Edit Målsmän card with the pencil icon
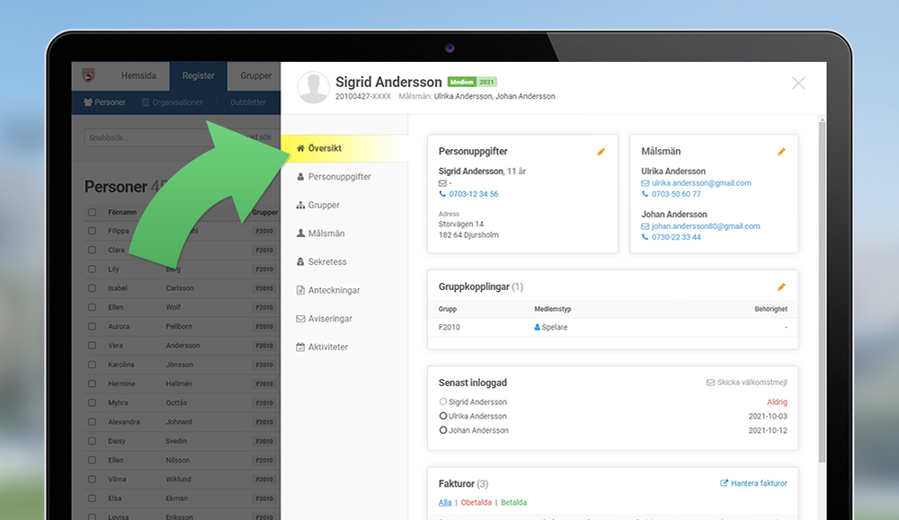The width and height of the screenshot is (899, 520). 781,152
